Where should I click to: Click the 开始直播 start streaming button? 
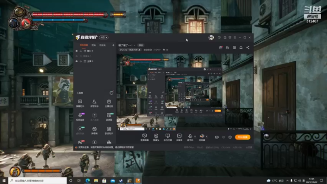(x=242, y=137)
